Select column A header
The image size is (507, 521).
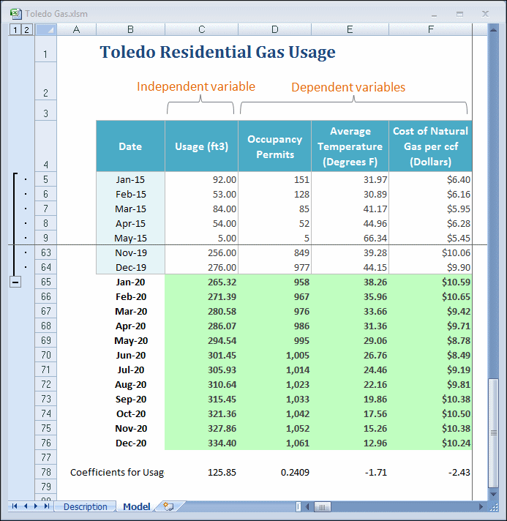click(76, 29)
